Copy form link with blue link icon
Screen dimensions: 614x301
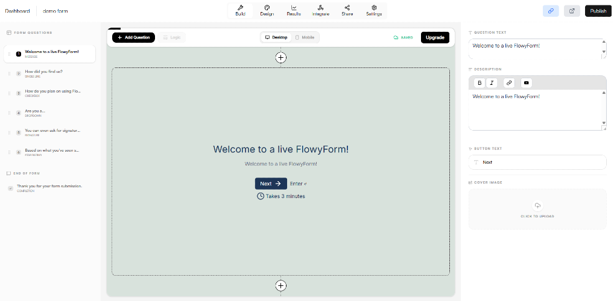tap(551, 11)
